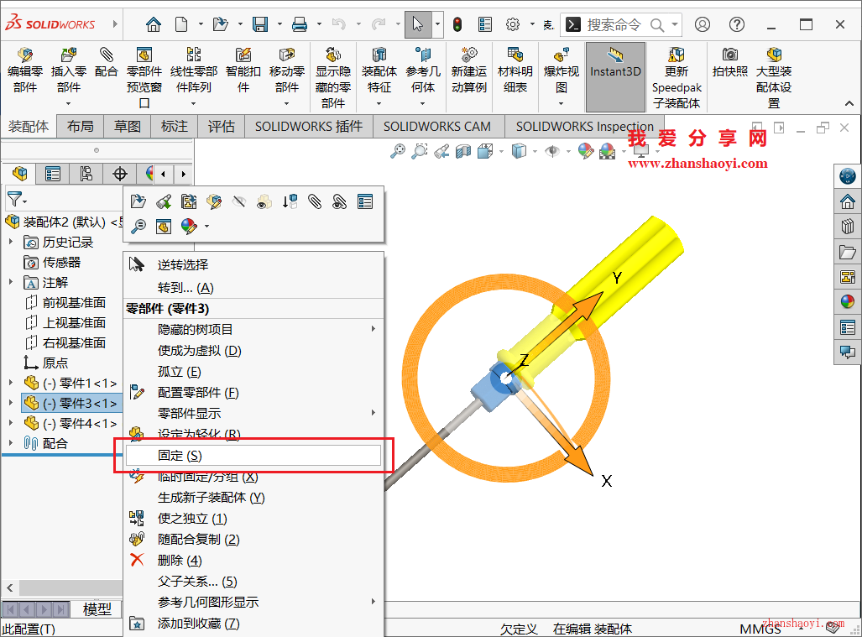Click Large Assembly Settings (大型装配体设置)

click(x=774, y=78)
